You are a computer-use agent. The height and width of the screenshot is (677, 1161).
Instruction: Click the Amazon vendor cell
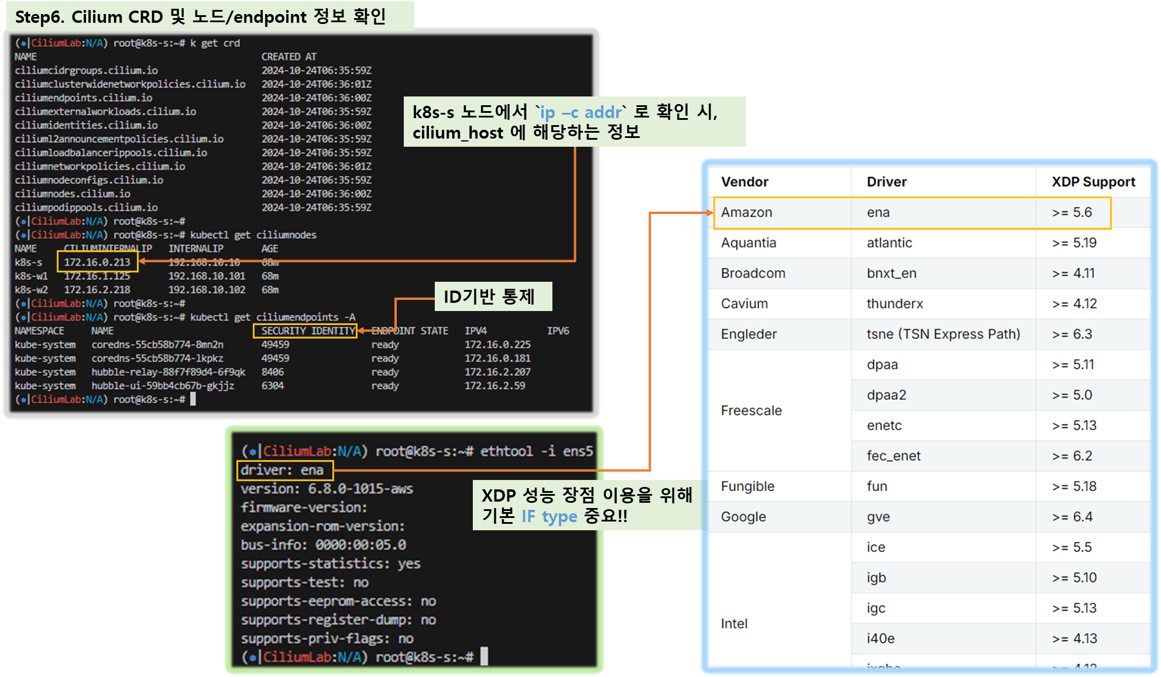click(747, 212)
